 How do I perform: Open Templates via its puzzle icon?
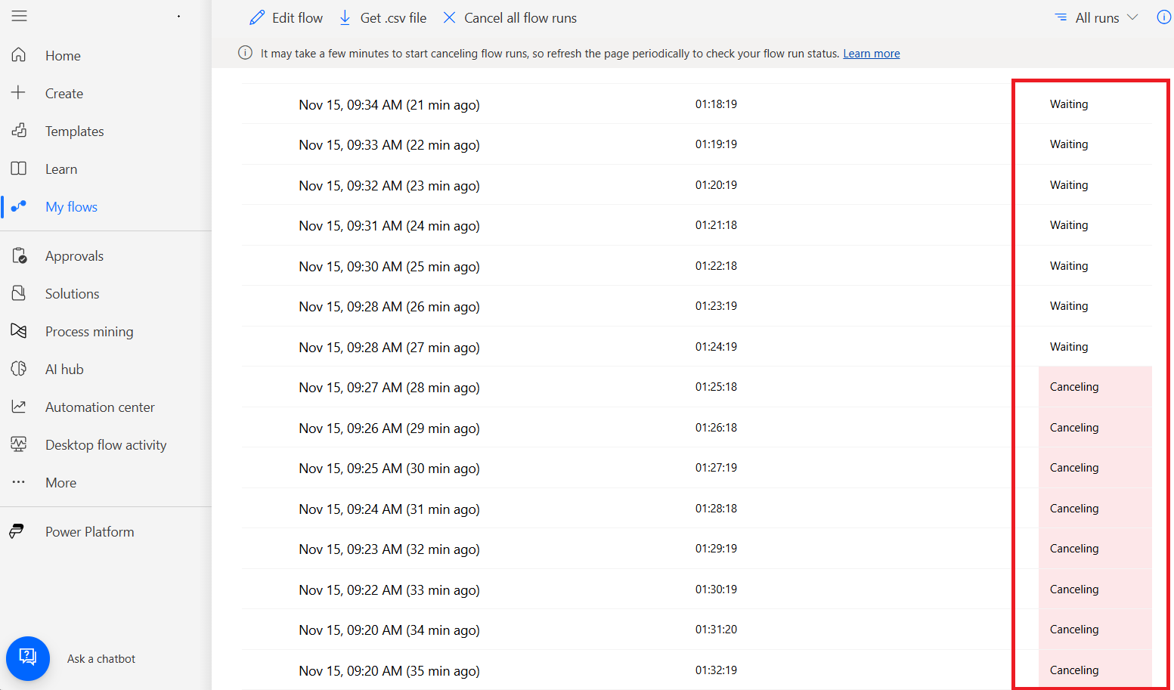click(19, 131)
